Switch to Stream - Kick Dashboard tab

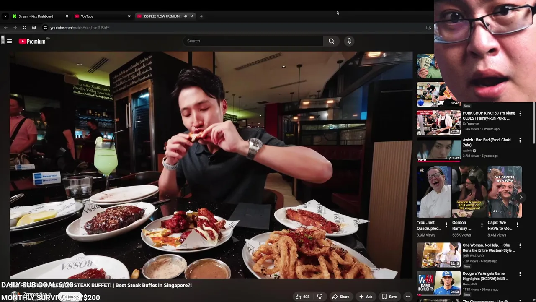click(x=40, y=16)
